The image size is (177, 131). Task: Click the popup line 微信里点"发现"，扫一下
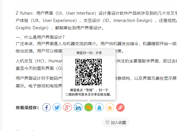coord(89,90)
